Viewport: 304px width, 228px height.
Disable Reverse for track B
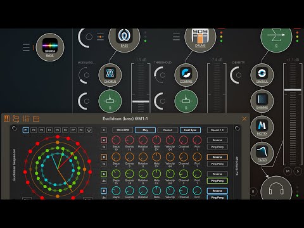(x=217, y=157)
